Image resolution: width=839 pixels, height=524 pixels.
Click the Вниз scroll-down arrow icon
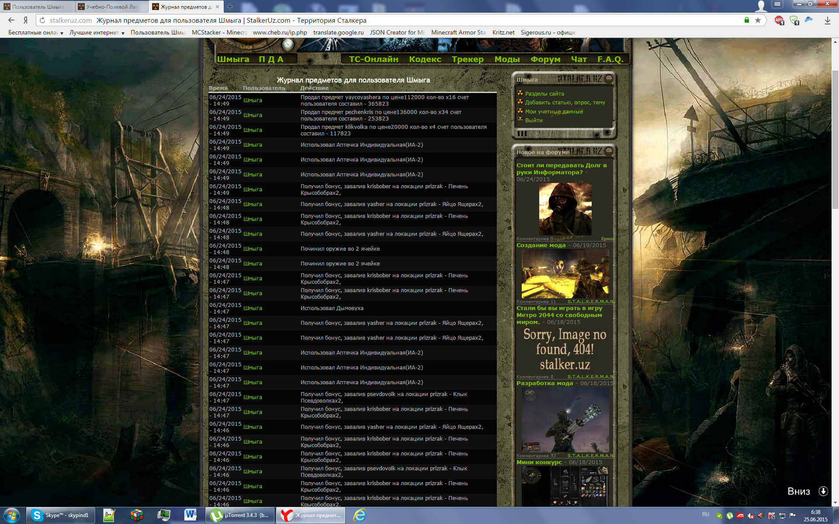pos(823,491)
